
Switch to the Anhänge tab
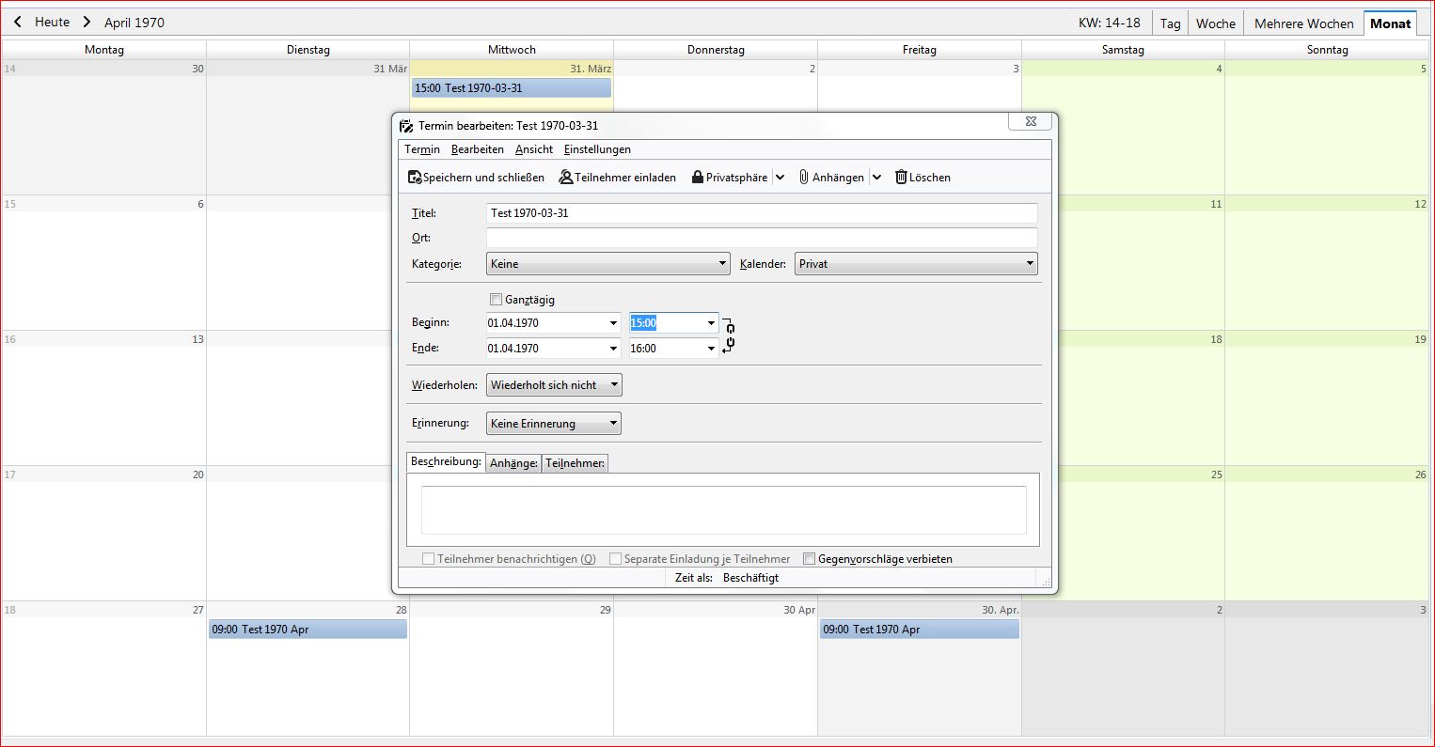pos(513,463)
